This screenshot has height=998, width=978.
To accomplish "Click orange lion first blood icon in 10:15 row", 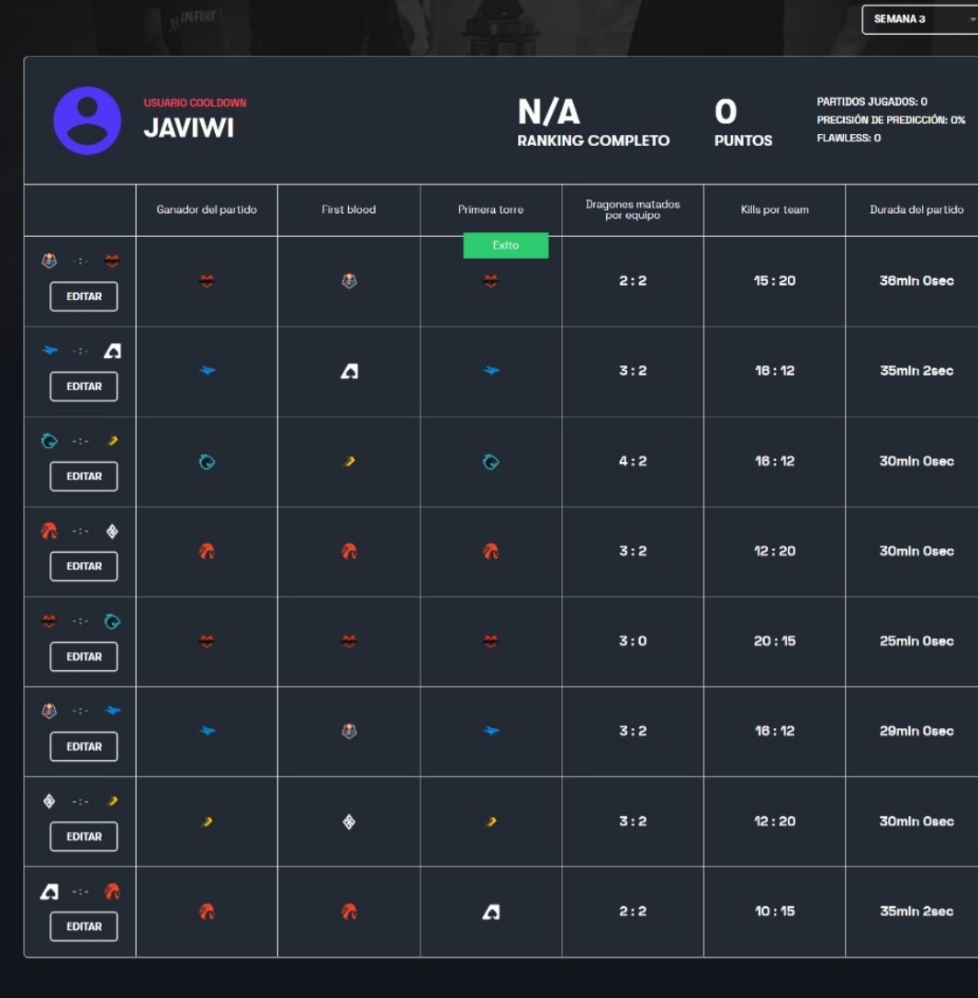I will tap(349, 912).
